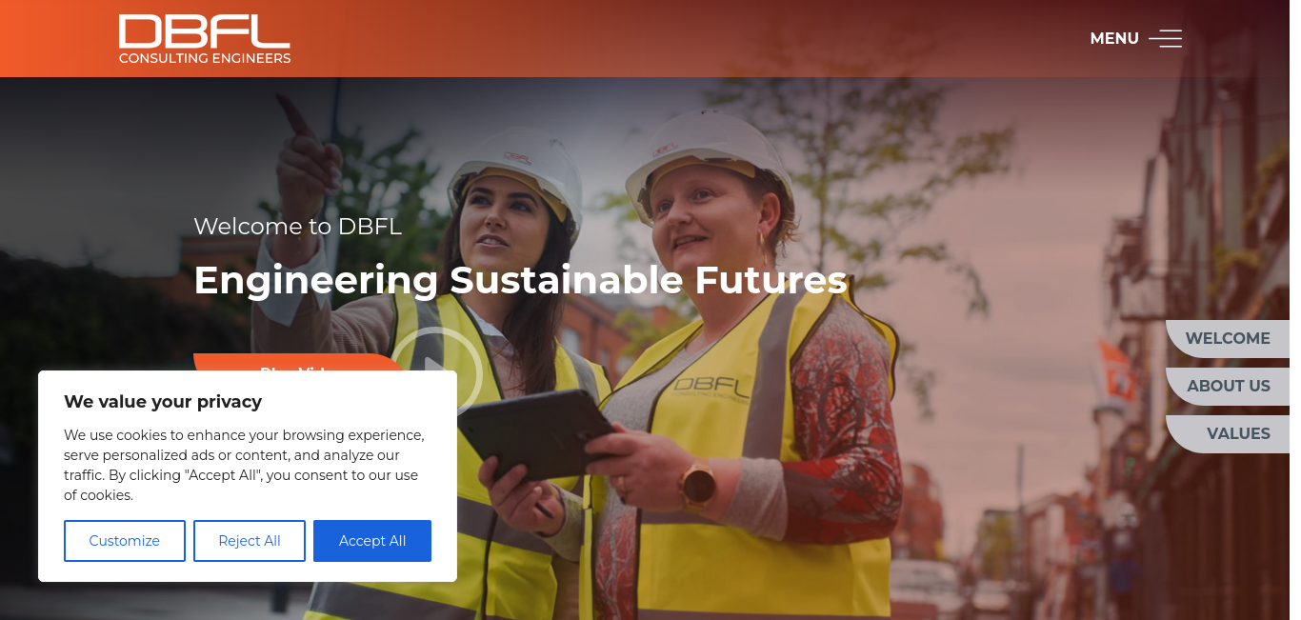Viewport: 1301px width, 620px height.
Task: Click the Engineering Sustainable Futures headline
Action: pyautogui.click(x=520, y=280)
